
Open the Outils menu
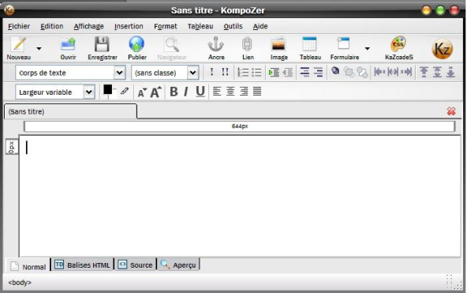pos(233,26)
